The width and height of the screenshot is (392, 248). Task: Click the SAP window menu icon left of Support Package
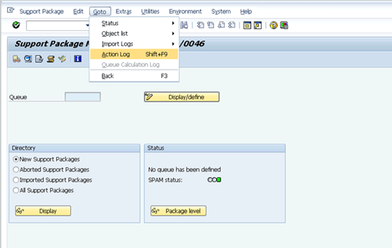tap(11, 10)
